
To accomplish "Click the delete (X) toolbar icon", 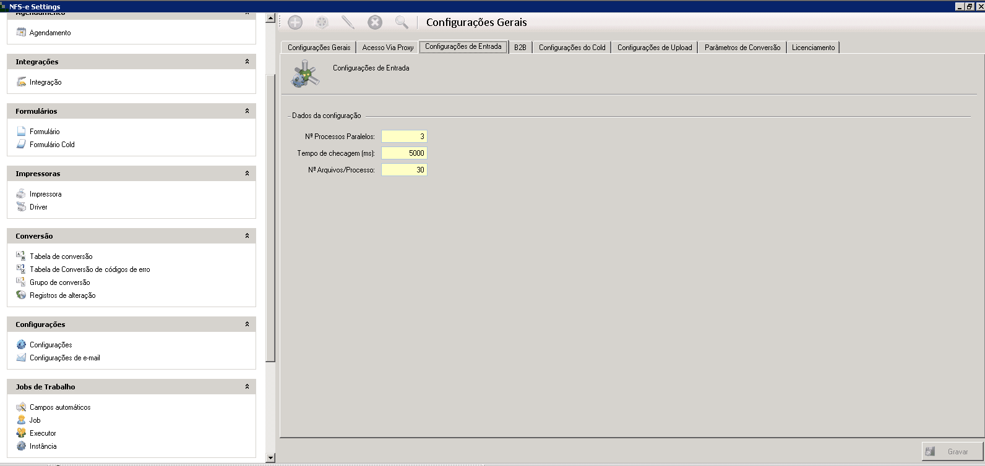I will (375, 22).
